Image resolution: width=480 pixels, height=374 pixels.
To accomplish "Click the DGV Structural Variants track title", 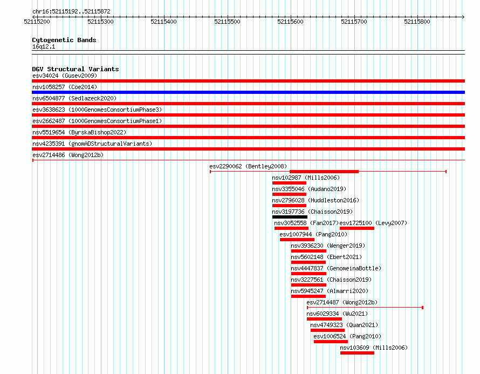I will point(76,69).
